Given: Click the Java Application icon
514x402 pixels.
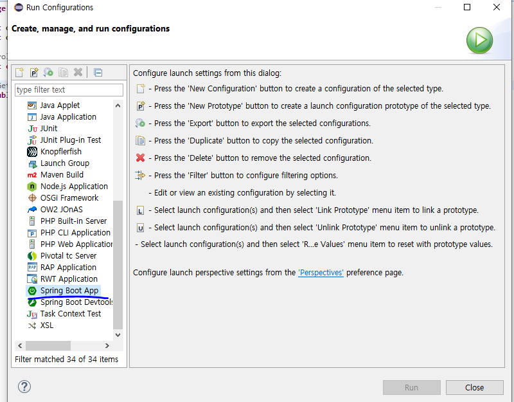Looking at the screenshot, I should tap(32, 117).
